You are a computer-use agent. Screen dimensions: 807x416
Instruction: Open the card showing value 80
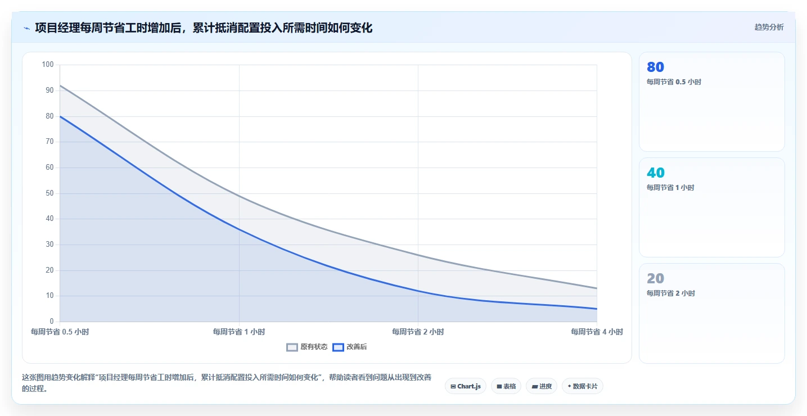712,102
